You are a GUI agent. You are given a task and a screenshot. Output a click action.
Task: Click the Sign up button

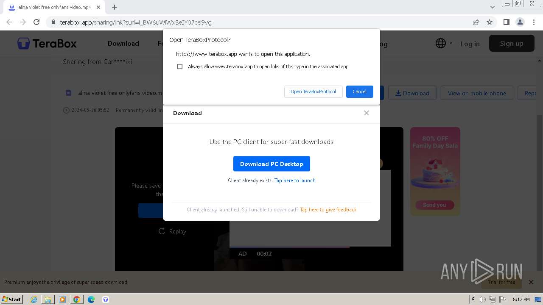[512, 43]
